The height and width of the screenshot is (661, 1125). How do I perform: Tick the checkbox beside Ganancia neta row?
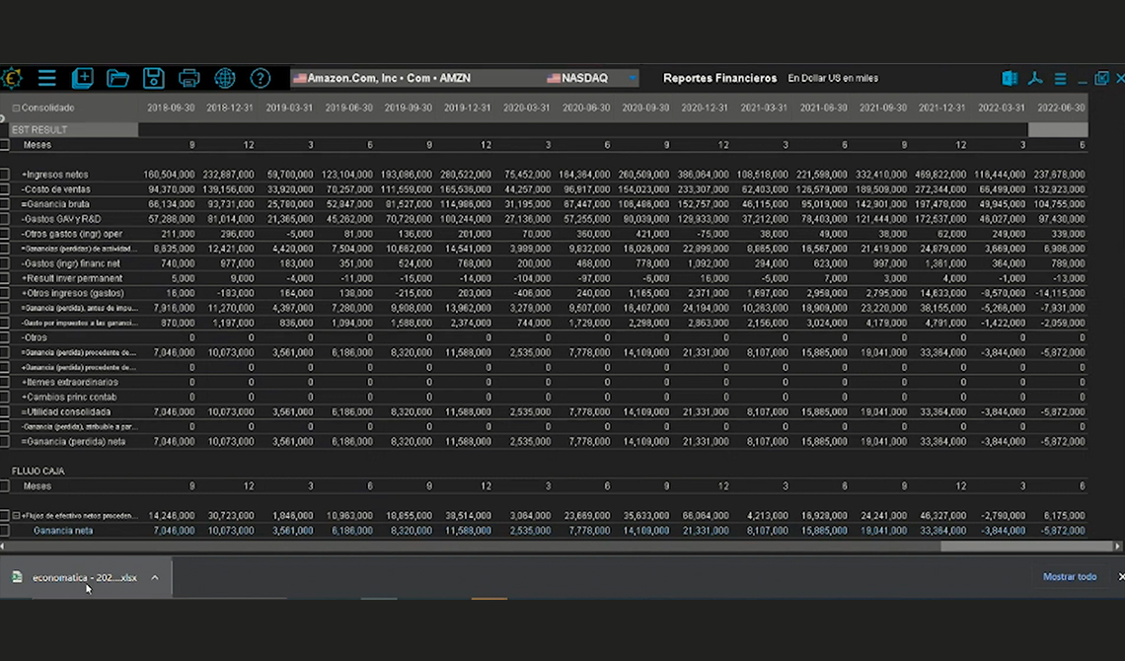(x=4, y=531)
